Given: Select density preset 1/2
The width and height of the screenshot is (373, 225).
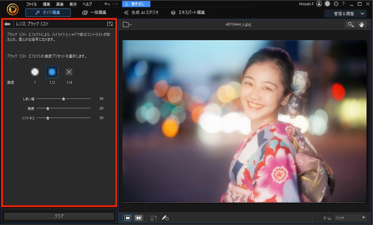Looking at the screenshot, I should click(x=52, y=72).
